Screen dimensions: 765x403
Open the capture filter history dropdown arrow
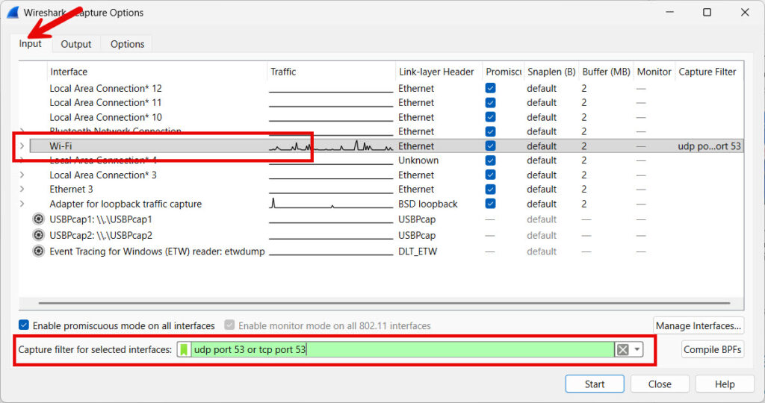coord(637,349)
